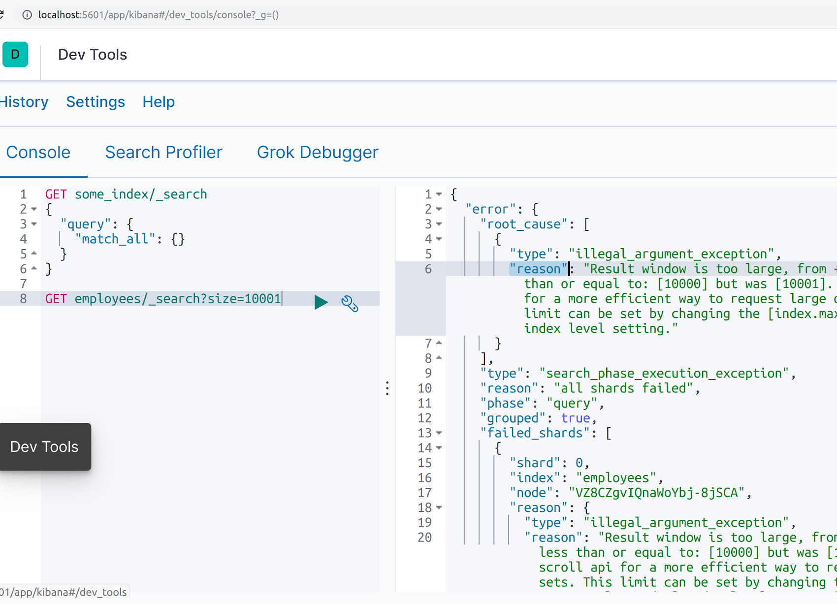Switch to the Search Profiler tab

point(163,152)
